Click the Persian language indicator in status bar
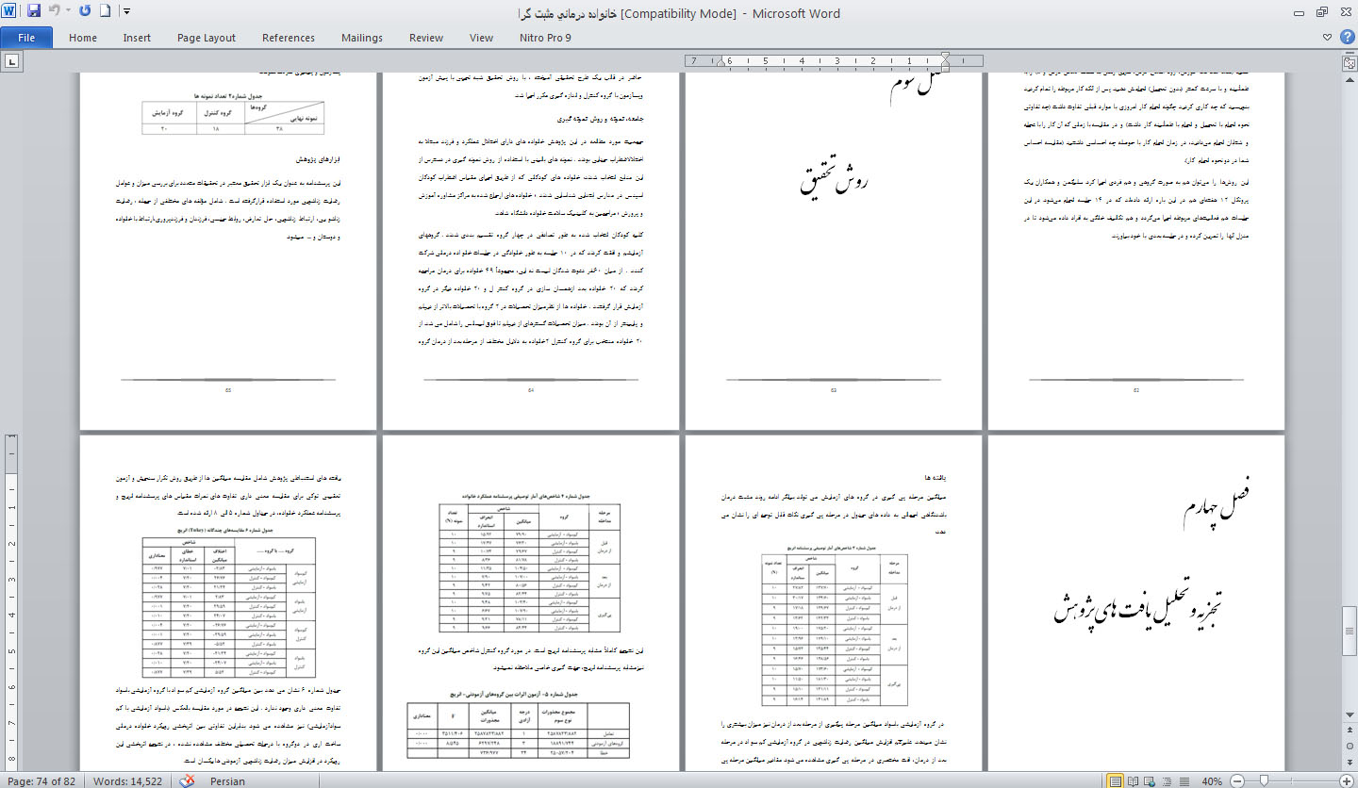Viewport: 1358px width, 788px height. pos(227,780)
